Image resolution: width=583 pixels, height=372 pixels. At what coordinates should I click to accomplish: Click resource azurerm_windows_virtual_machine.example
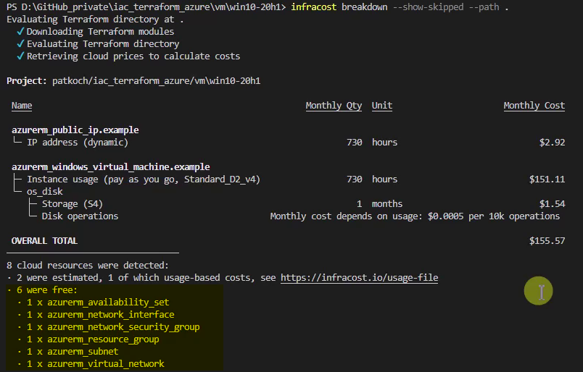point(111,166)
